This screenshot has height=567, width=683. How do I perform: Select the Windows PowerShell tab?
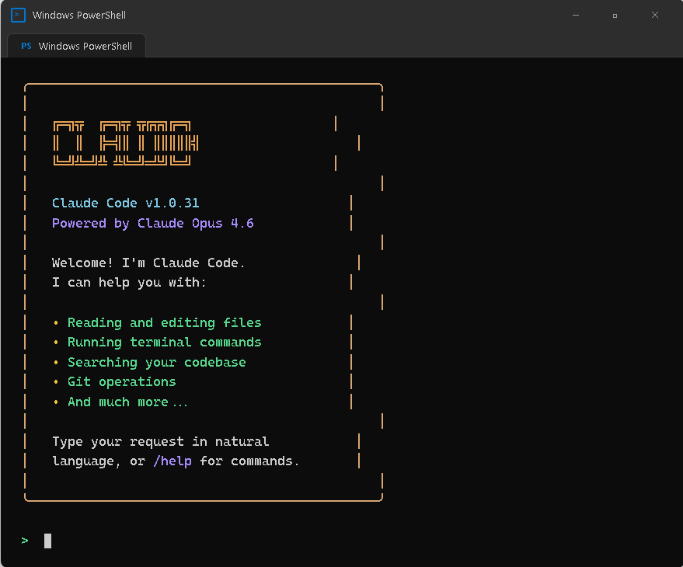(76, 46)
